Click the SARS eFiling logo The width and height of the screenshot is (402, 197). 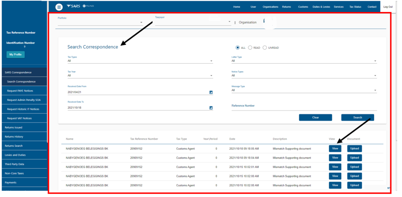point(80,6)
